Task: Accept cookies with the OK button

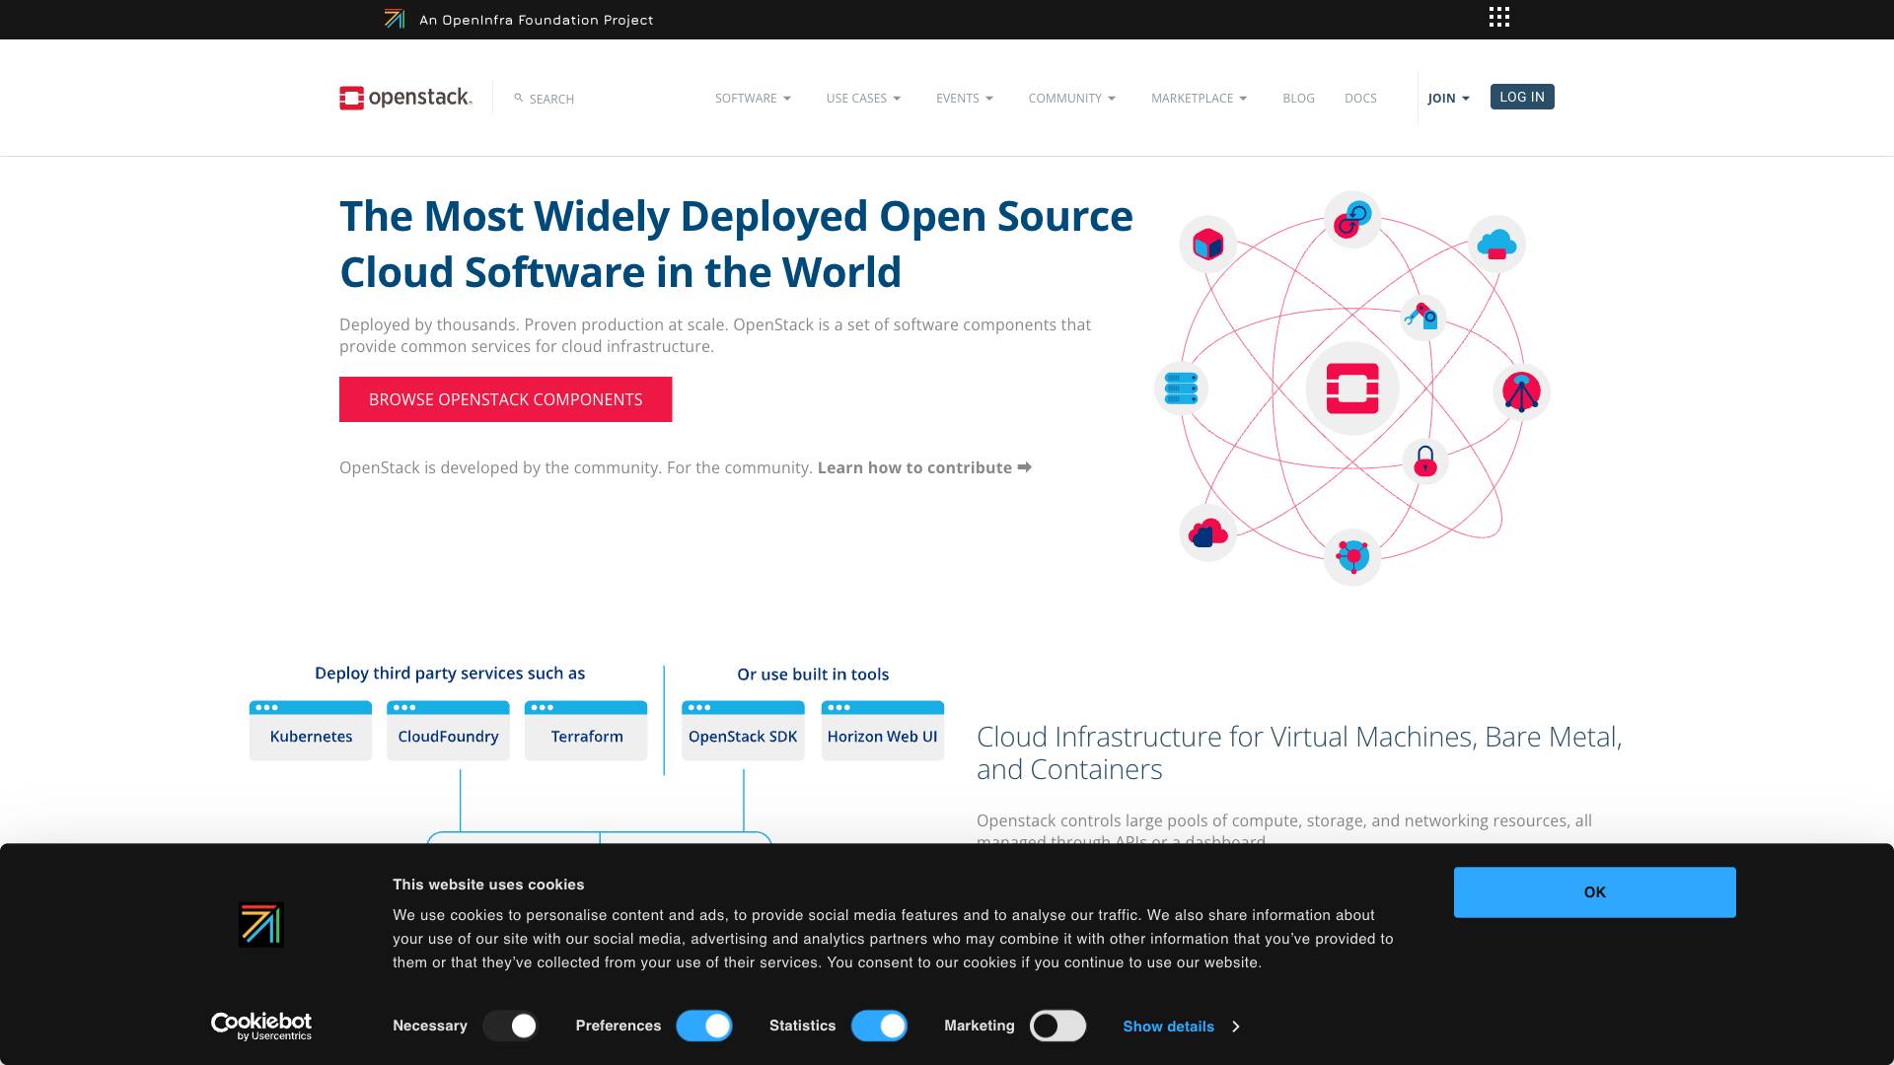Action: click(x=1594, y=891)
